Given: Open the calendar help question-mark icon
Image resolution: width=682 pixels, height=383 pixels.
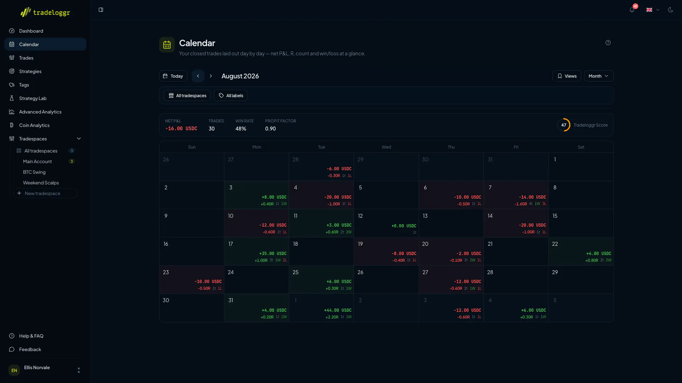Looking at the screenshot, I should [x=608, y=43].
